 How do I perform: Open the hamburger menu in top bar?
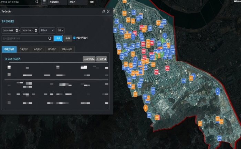click(44, 2)
